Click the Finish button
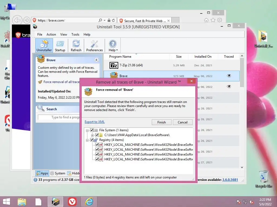The width and height of the screenshot is (277, 207). pos(161,122)
